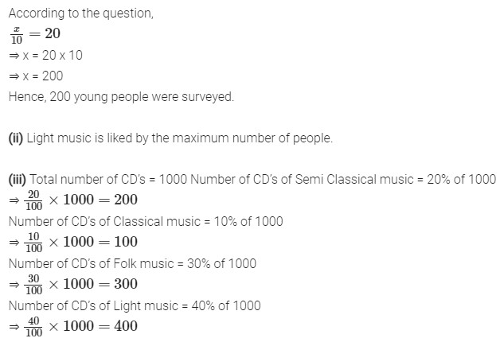Click 'Semi Classical music = 20% of 1000' text
This screenshot has height=342, width=500.
(x=396, y=179)
